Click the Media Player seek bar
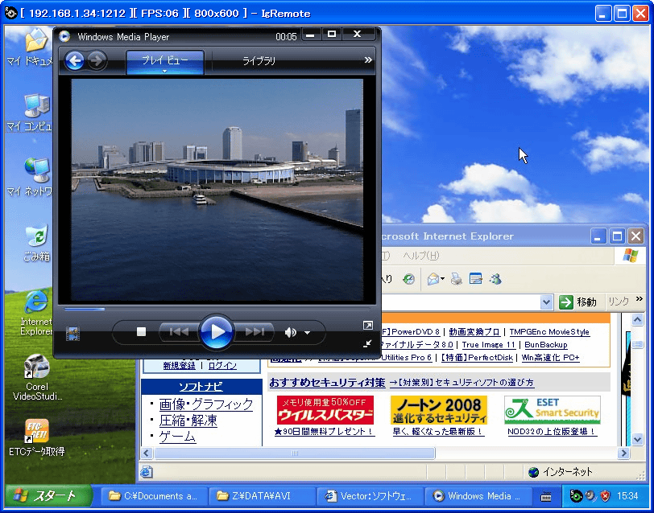Screen dimensions: 654x513 pyautogui.click(x=217, y=309)
